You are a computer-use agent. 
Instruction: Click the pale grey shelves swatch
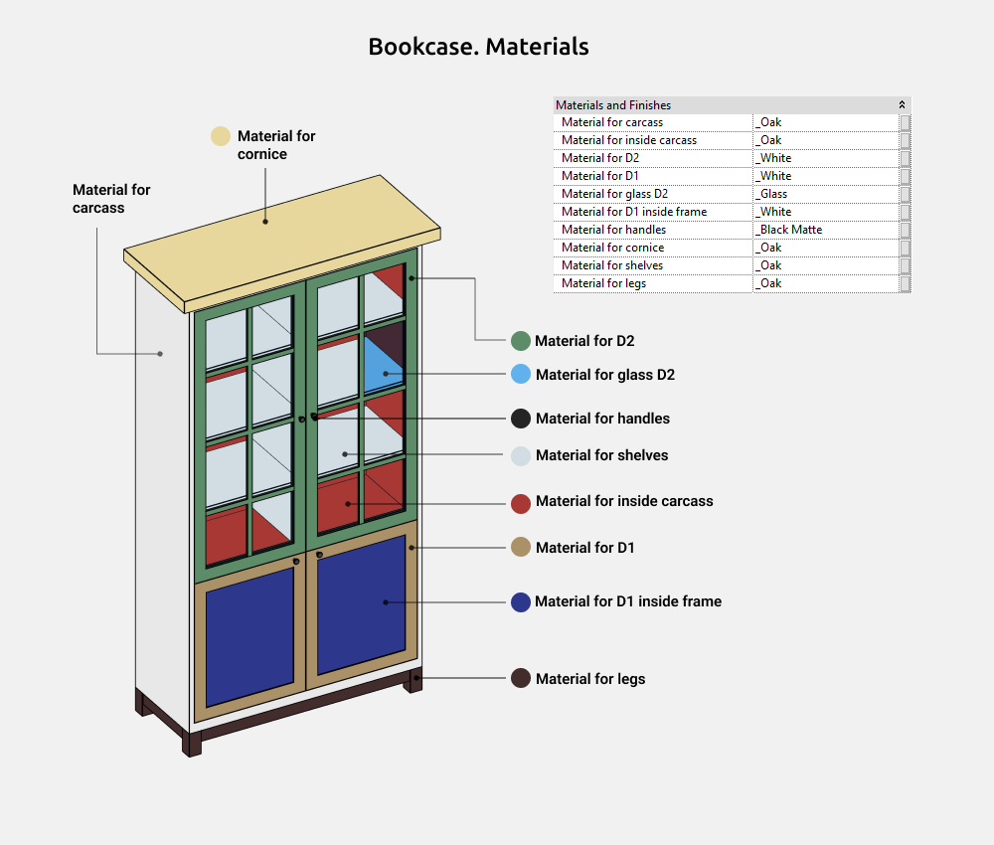[521, 455]
